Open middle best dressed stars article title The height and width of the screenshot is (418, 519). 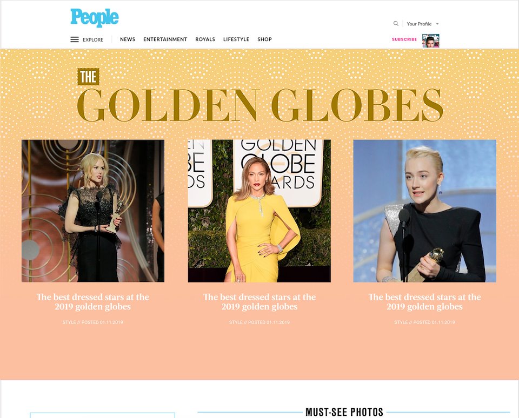[259, 301]
